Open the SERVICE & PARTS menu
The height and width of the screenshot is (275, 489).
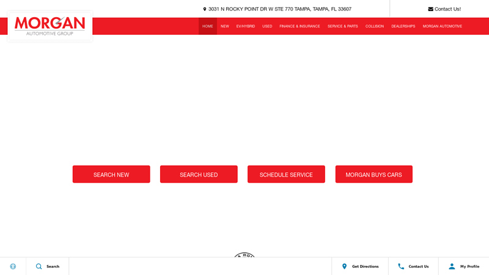pos(342,26)
